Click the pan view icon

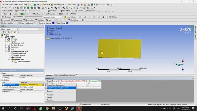(x=52, y=8)
